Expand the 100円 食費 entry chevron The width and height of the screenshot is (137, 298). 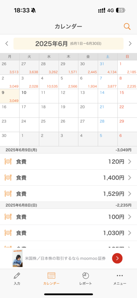point(130,217)
